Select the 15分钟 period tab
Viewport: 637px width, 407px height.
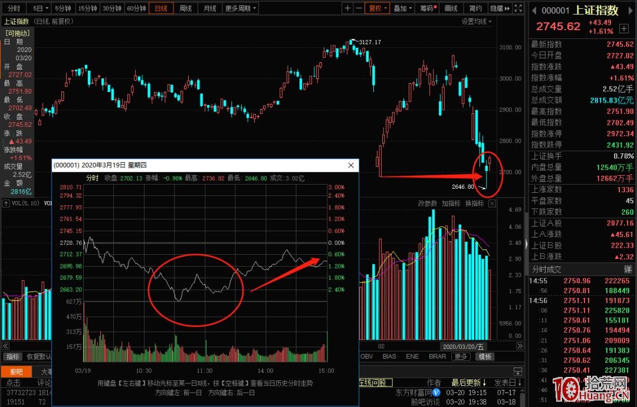(87, 8)
